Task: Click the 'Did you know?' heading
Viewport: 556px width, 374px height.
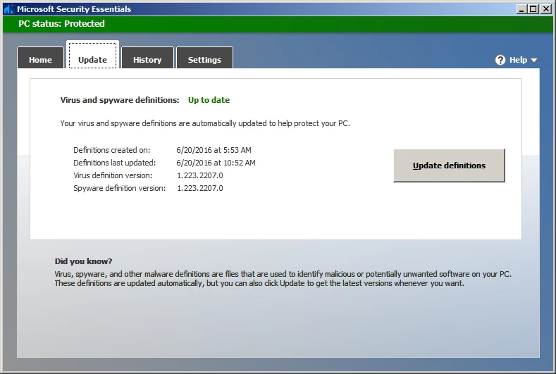Action: 83,261
